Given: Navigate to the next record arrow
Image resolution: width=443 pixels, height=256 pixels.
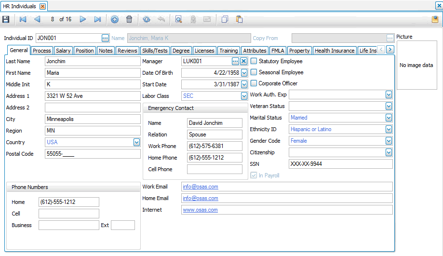Looking at the screenshot, I should (83, 19).
